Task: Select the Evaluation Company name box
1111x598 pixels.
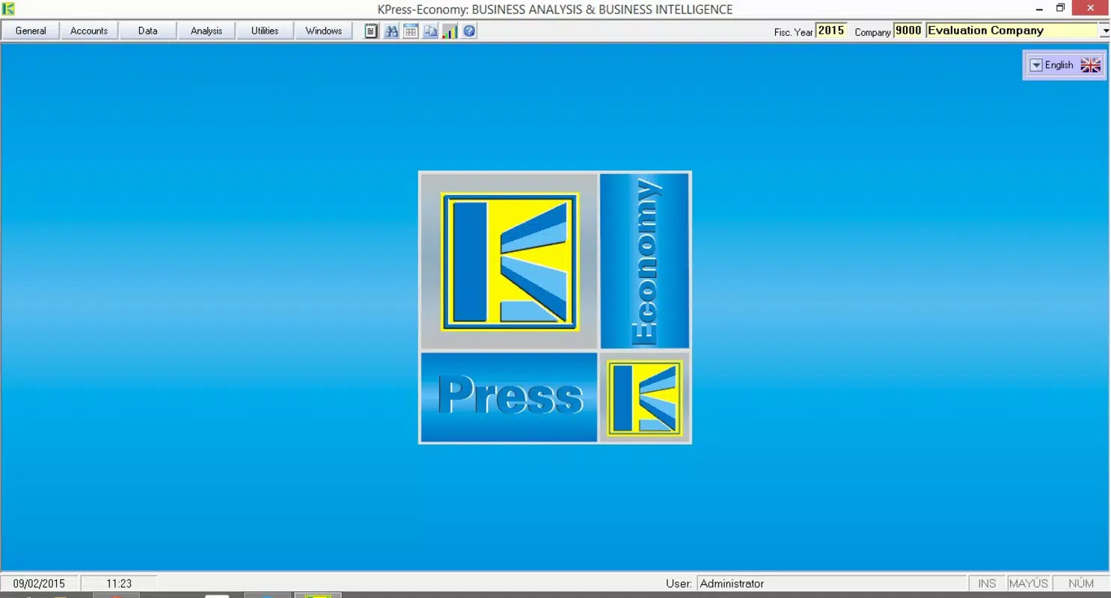Action: coord(1012,31)
